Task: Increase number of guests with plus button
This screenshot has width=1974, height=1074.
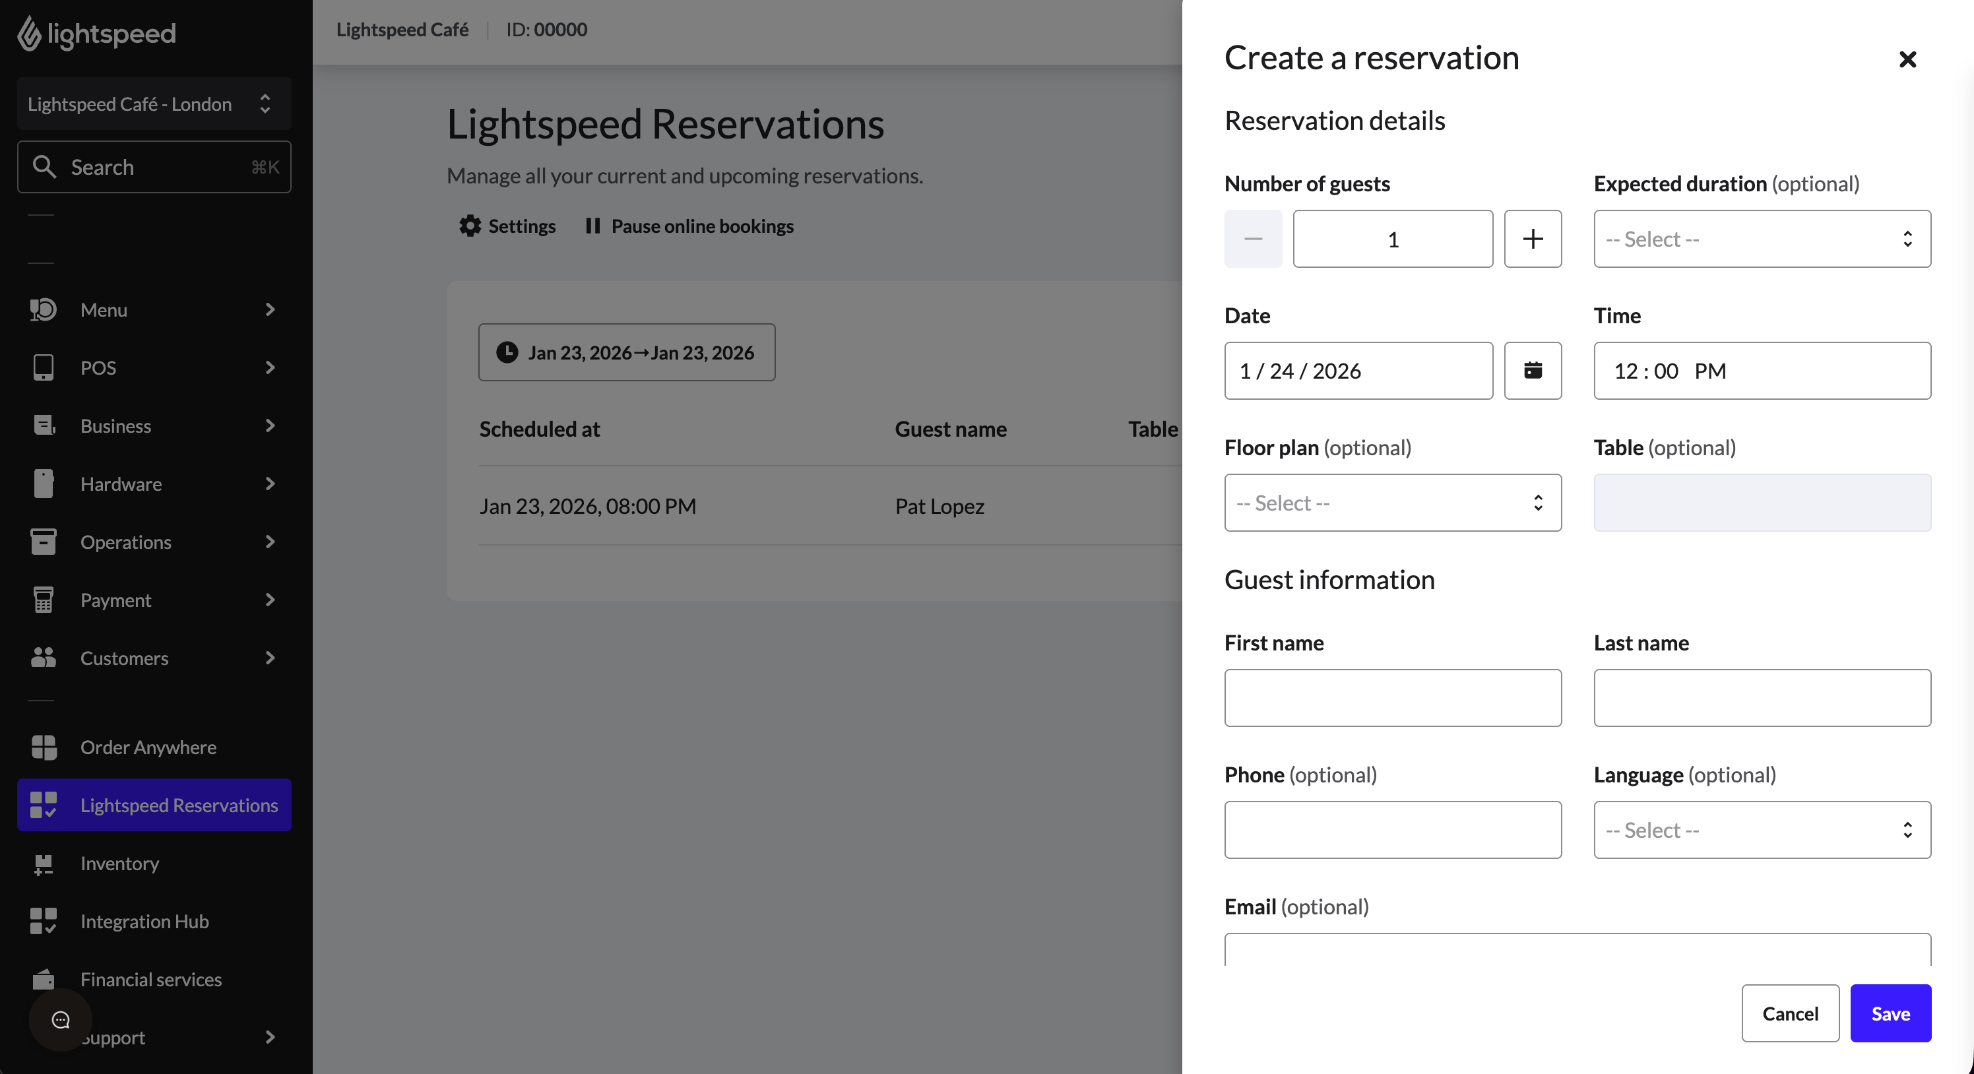Action: pyautogui.click(x=1533, y=239)
